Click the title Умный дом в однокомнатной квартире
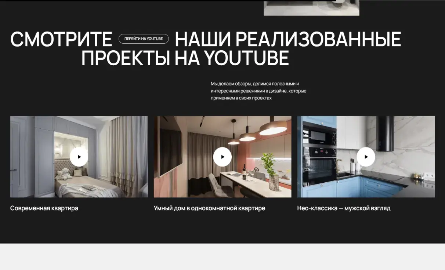 tap(209, 208)
